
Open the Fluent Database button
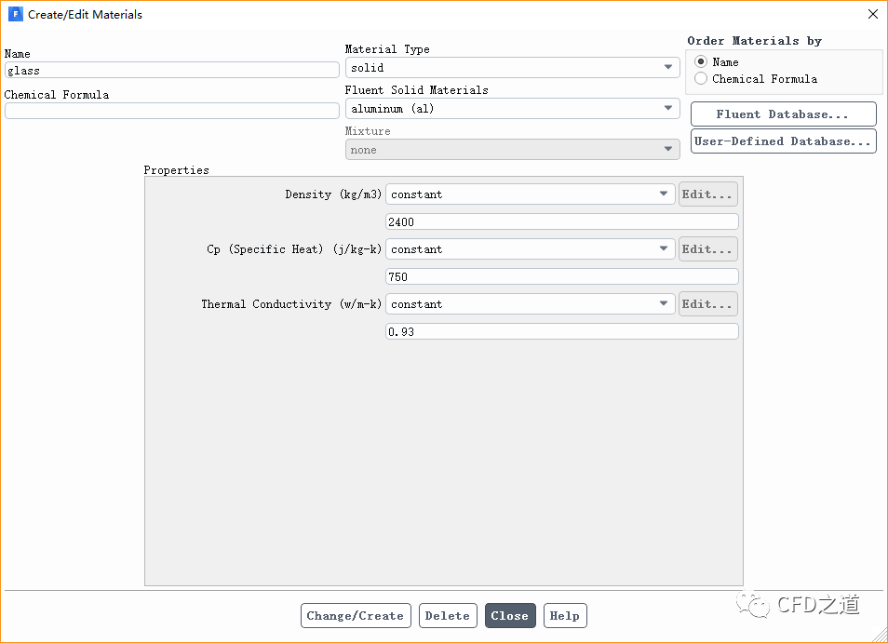pos(783,114)
